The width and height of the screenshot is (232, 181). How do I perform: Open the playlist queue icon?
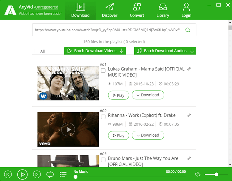click(63, 174)
